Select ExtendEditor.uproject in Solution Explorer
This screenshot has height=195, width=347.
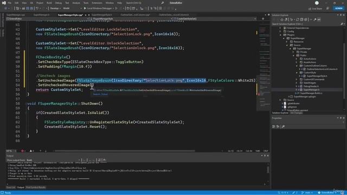298,110
